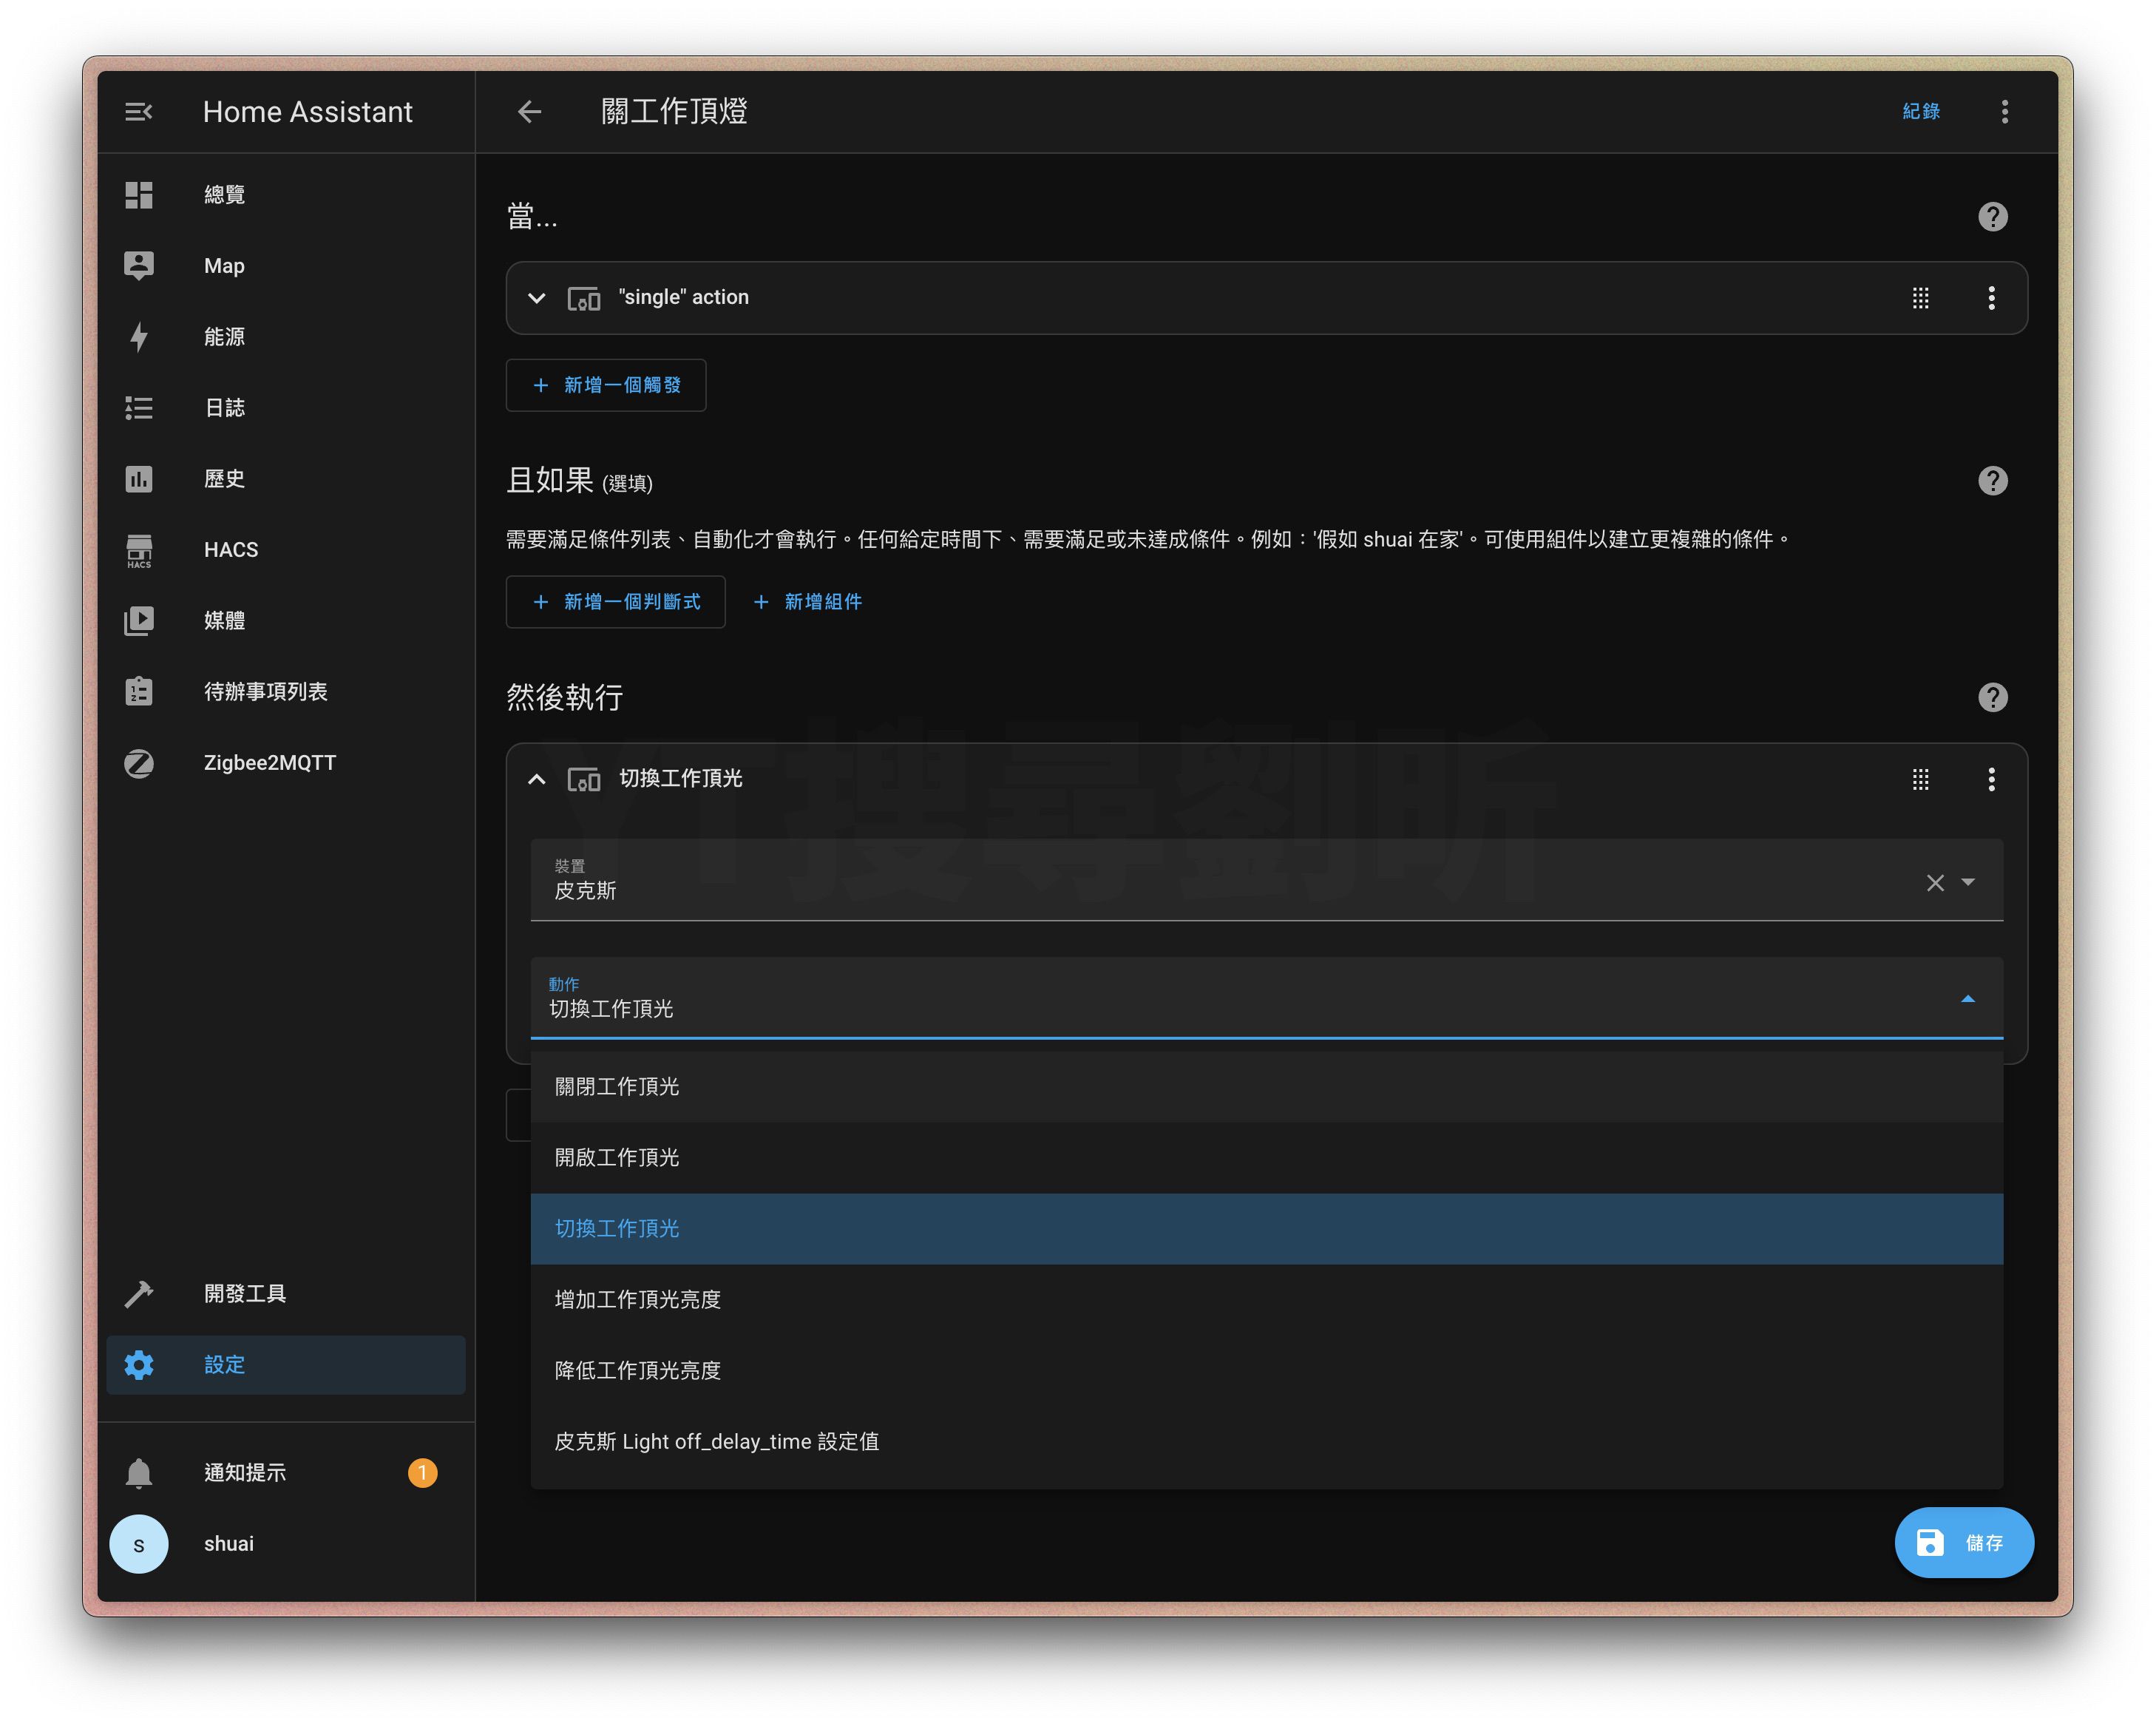
Task: Open the automation overflow menu in header
Action: pos(2005,112)
